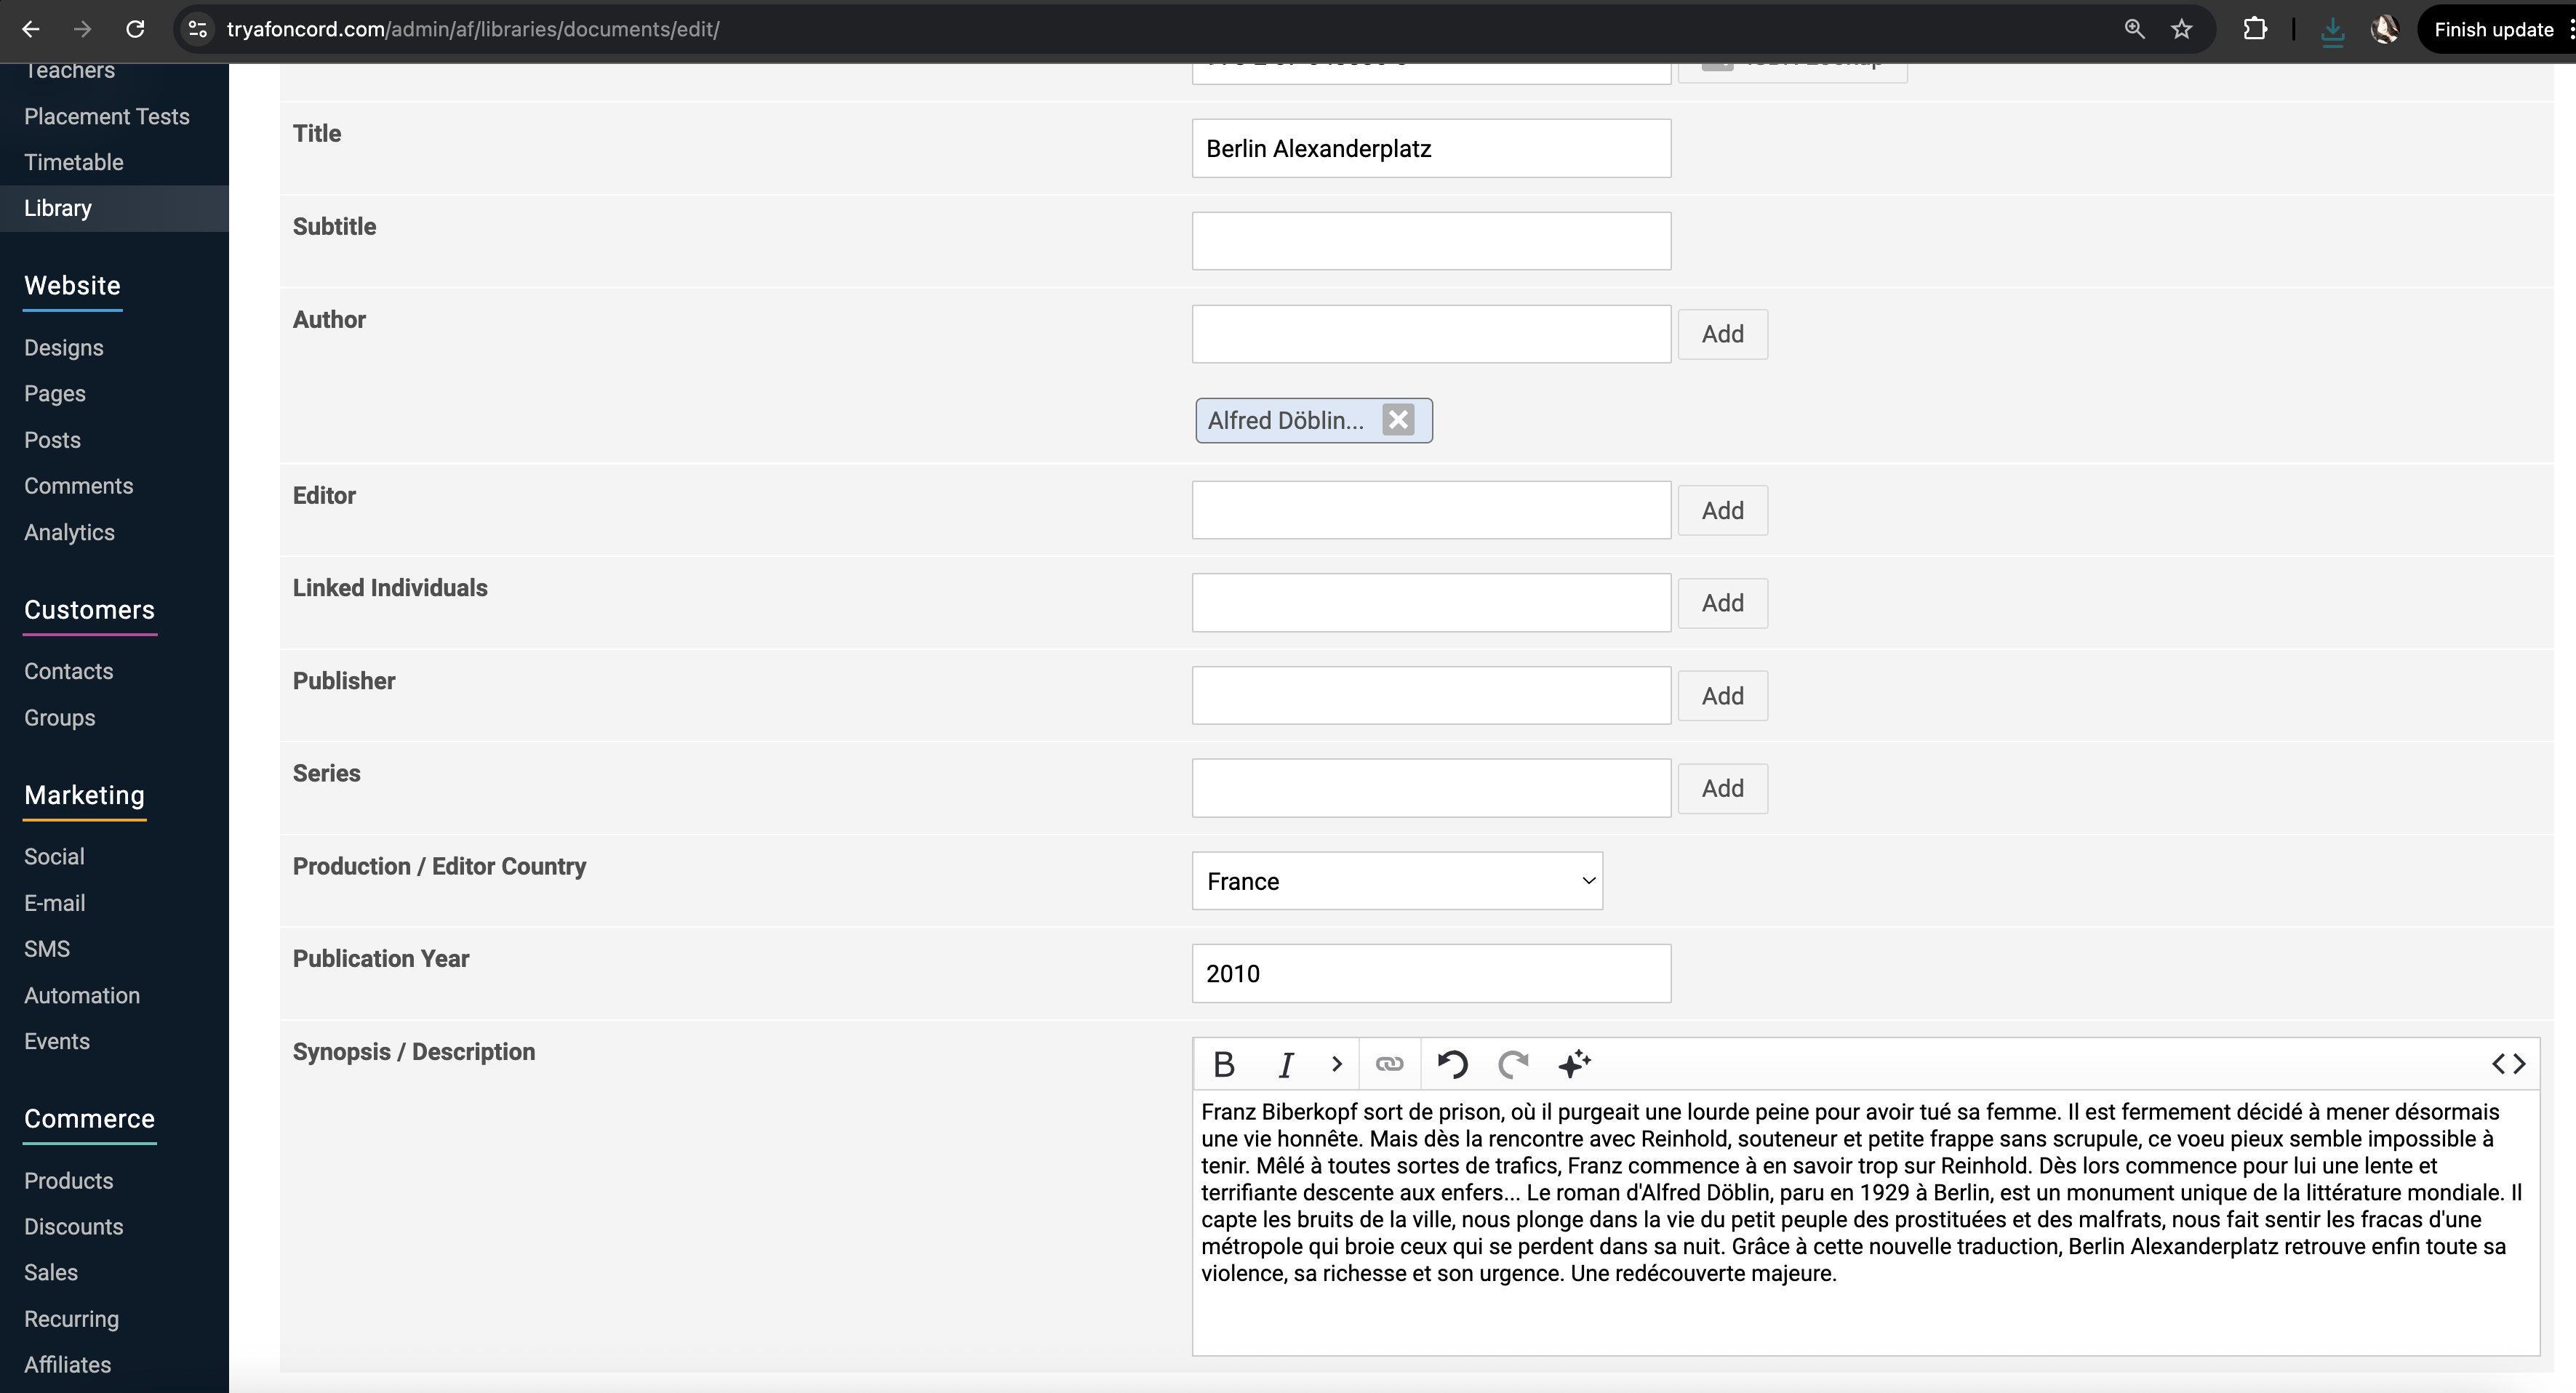The image size is (2576, 1393).
Task: Toggle bold formatting in synopsis editor
Action: click(x=1223, y=1064)
